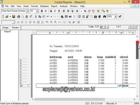The width and height of the screenshot is (140, 105).
Task: Click the vertical scrollbar down arrow
Action: point(137,96)
